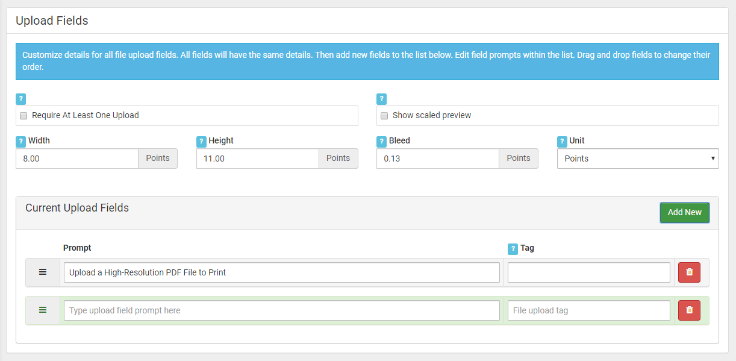Click the File upload tag input field

pos(589,310)
